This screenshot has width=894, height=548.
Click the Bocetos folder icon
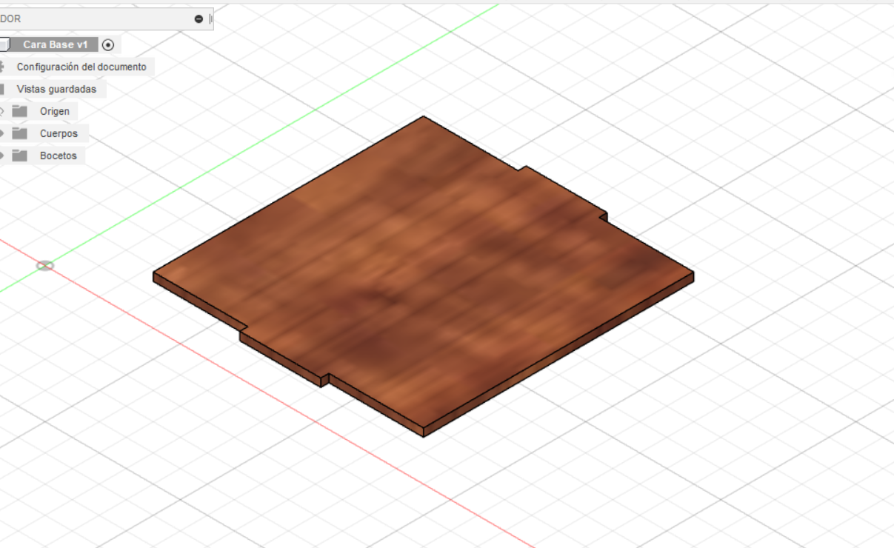[20, 156]
